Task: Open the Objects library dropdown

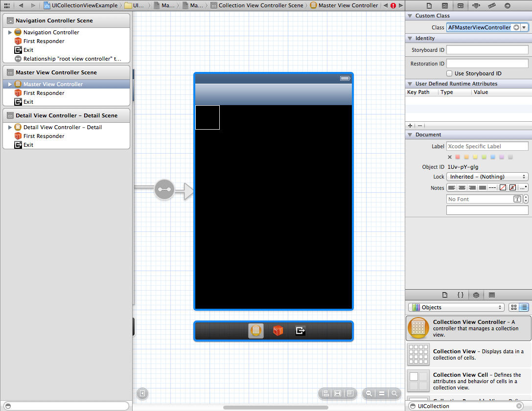Action: click(x=456, y=307)
